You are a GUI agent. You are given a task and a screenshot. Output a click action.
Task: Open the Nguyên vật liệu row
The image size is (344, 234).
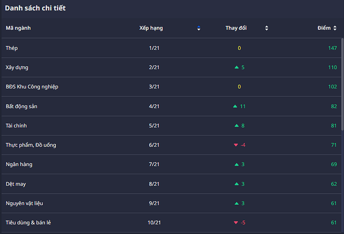pos(25,203)
